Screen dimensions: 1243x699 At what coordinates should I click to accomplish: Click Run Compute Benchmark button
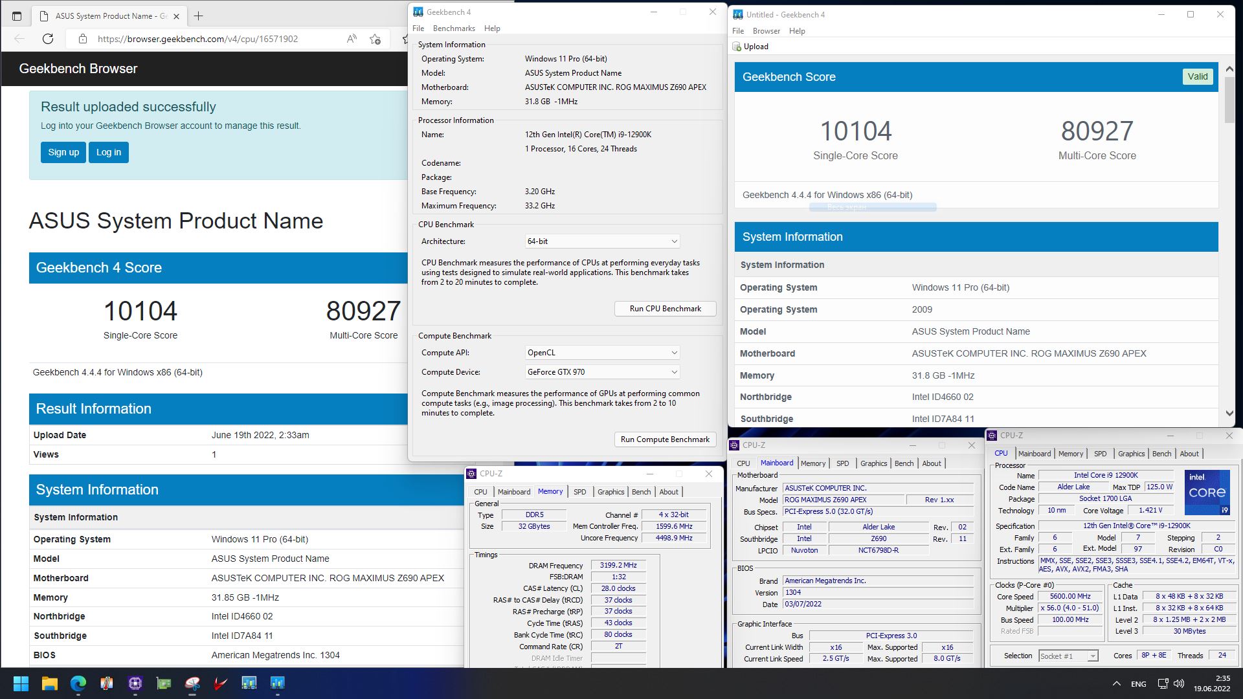coord(665,439)
